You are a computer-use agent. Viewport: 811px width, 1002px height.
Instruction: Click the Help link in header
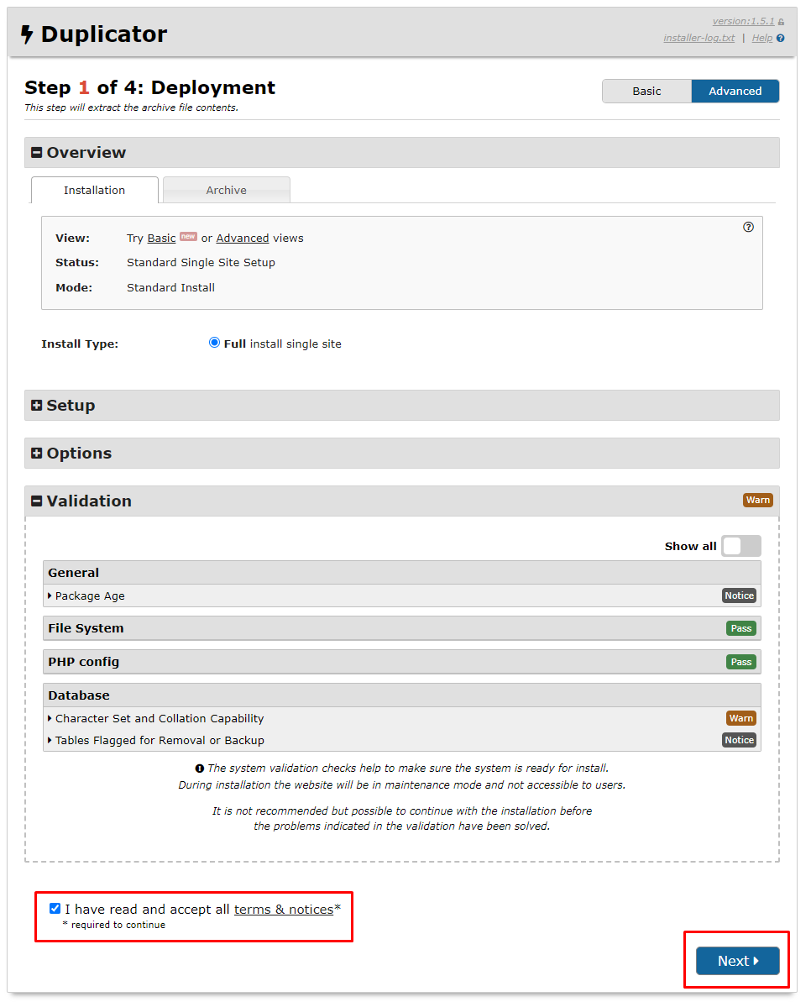pos(762,39)
